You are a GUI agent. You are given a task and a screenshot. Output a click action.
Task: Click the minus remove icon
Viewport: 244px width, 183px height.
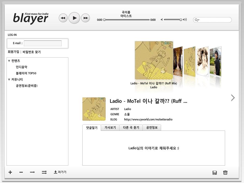[x=21, y=172]
